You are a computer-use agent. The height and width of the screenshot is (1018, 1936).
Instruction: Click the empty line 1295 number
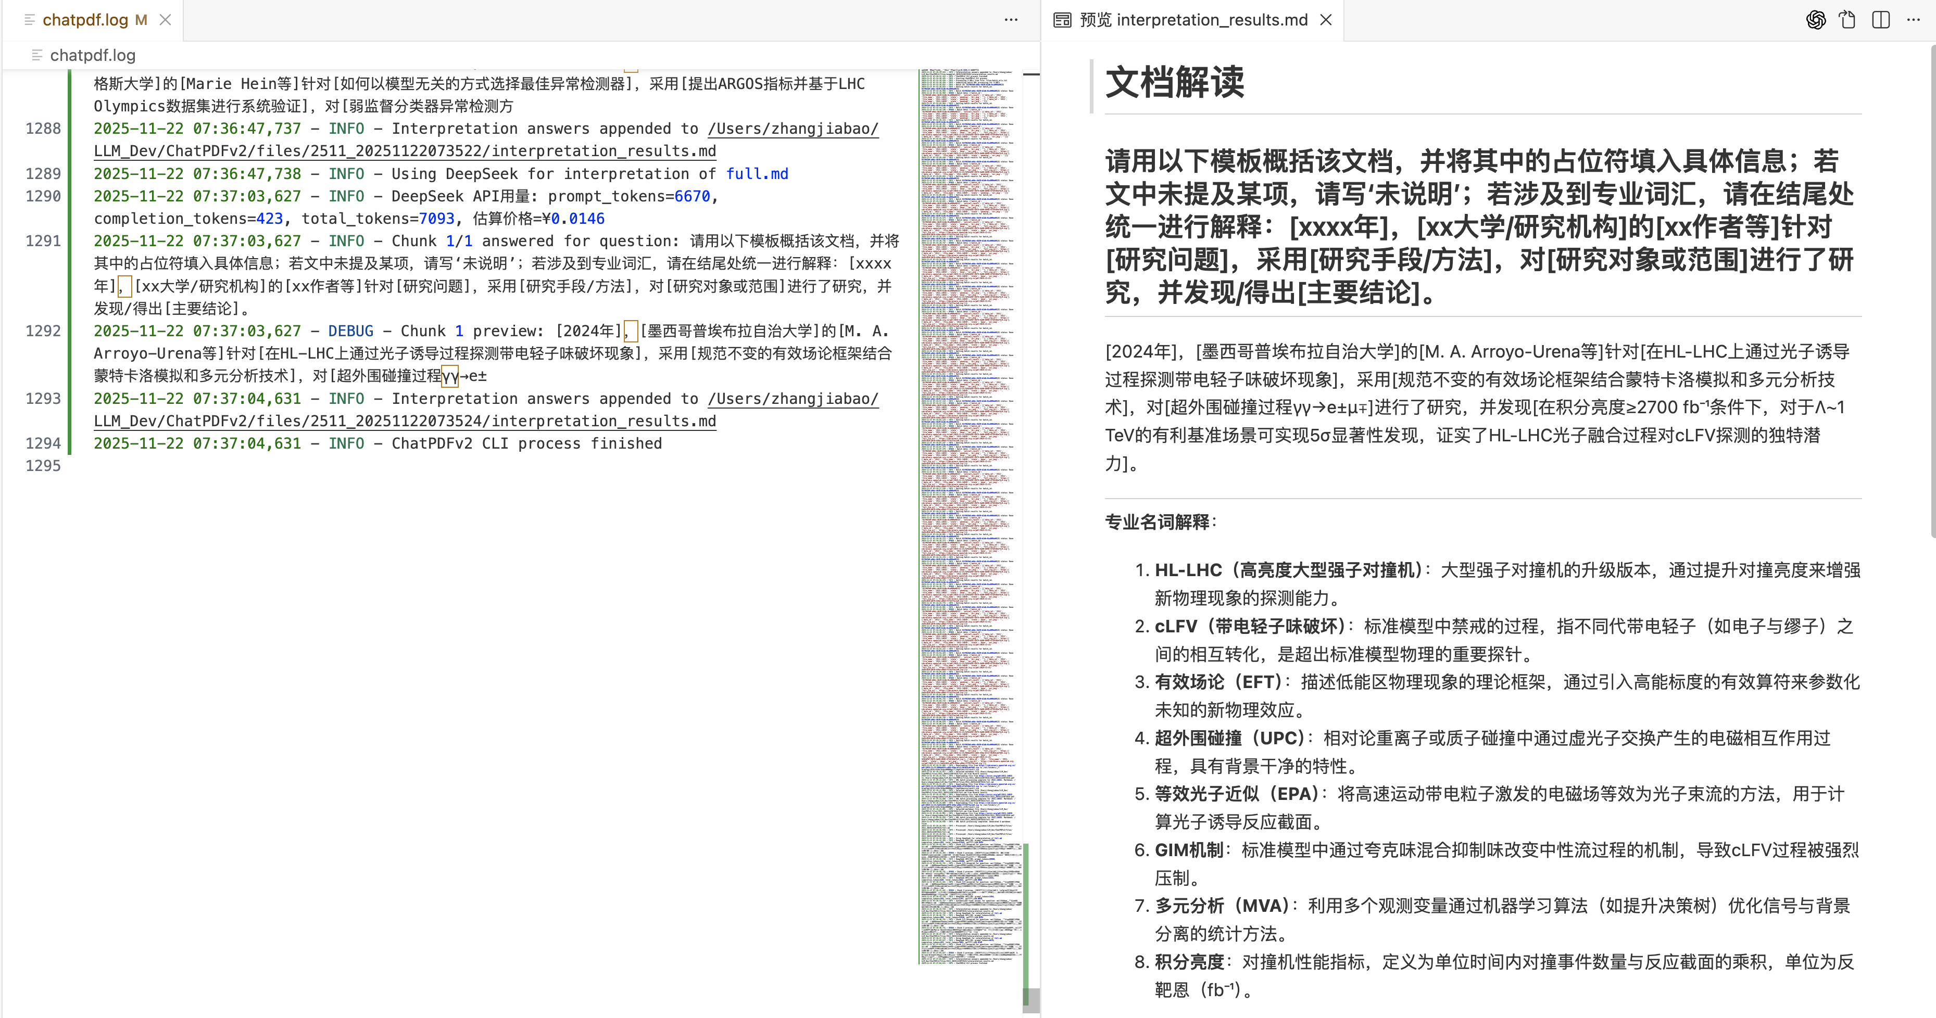click(43, 466)
